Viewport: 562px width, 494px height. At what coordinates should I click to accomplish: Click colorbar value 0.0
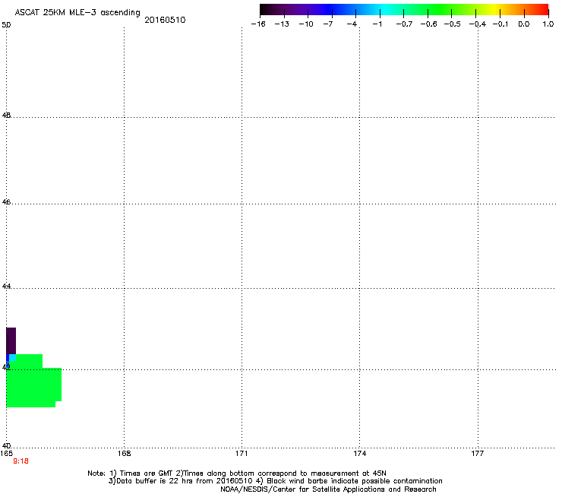coord(524,24)
